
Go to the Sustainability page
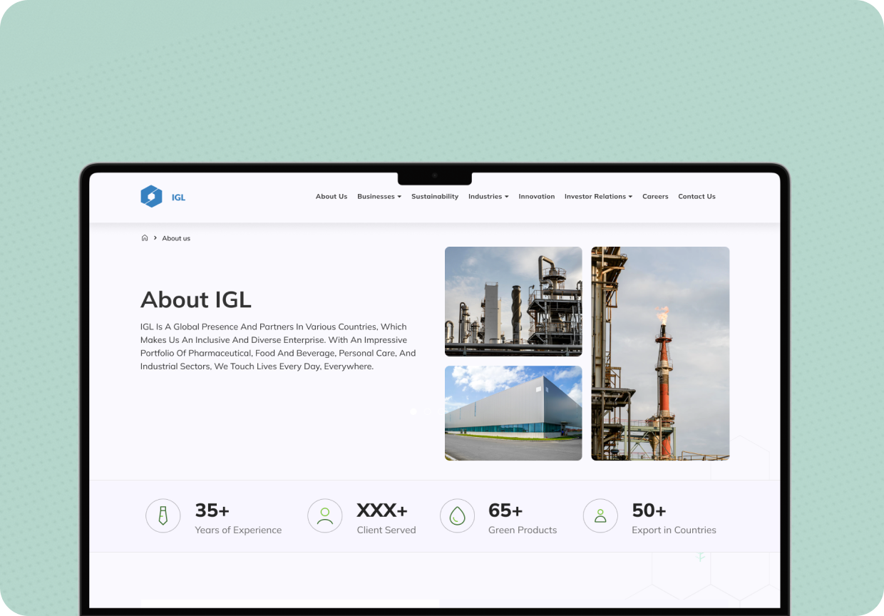[435, 197]
